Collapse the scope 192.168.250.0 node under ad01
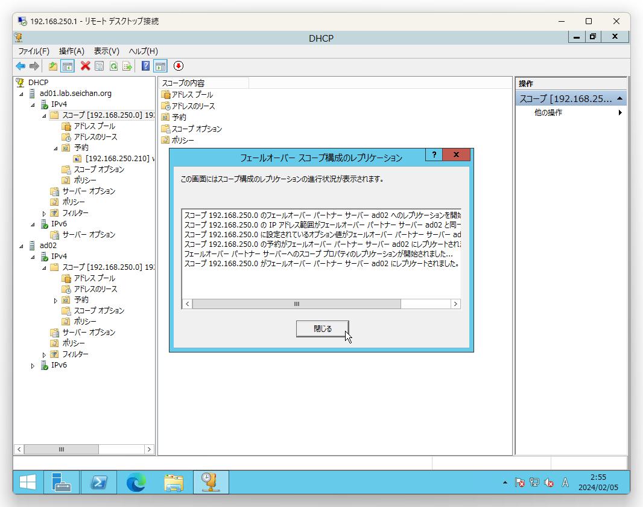 coord(44,116)
